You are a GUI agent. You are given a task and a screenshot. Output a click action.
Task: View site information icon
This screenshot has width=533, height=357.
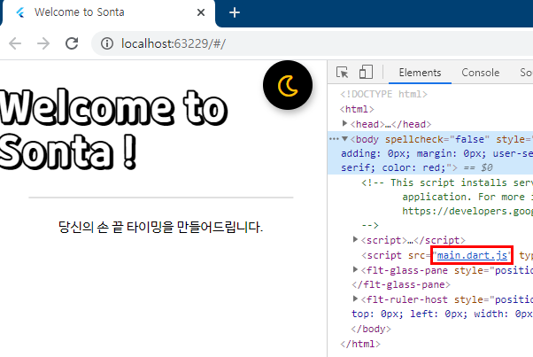(x=107, y=43)
